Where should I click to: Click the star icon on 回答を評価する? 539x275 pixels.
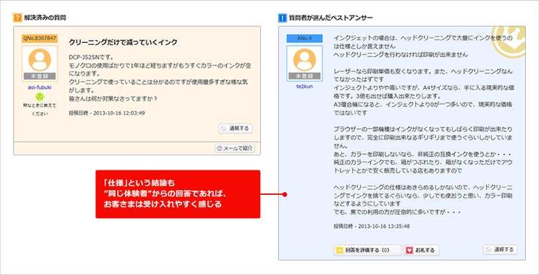pos(340,250)
